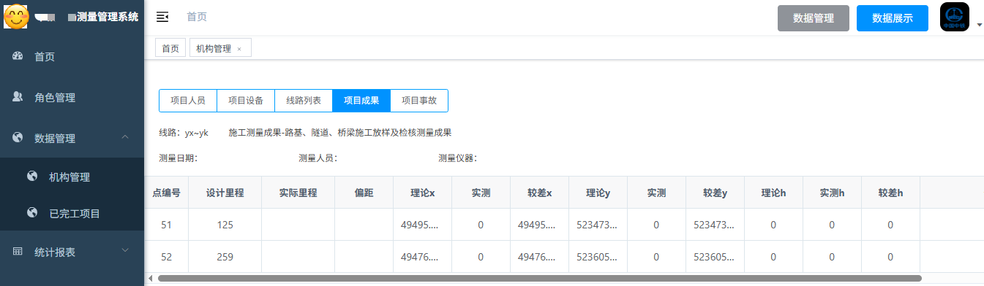Click the 理论h column header
This screenshot has width=984, height=286.
pos(773,193)
